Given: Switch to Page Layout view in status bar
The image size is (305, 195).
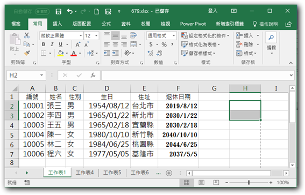Looking at the screenshot, I should pyautogui.click(x=201, y=183).
